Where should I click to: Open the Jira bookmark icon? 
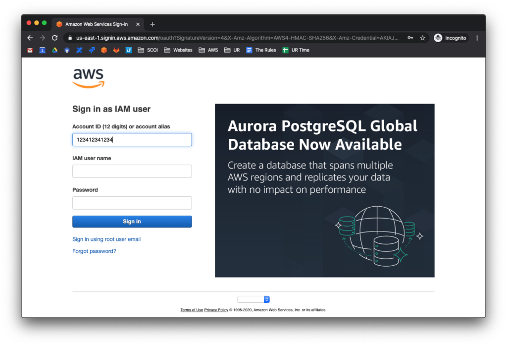(92, 50)
